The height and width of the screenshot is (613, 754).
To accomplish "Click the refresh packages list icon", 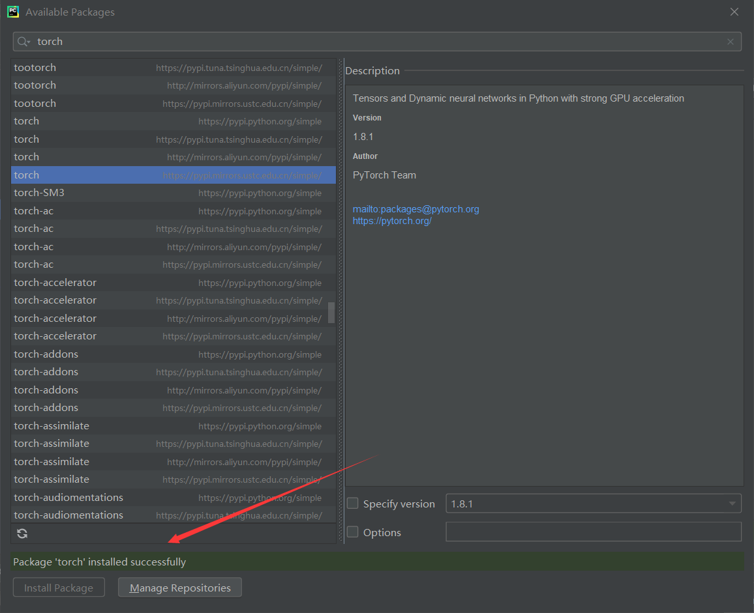I will 22,534.
